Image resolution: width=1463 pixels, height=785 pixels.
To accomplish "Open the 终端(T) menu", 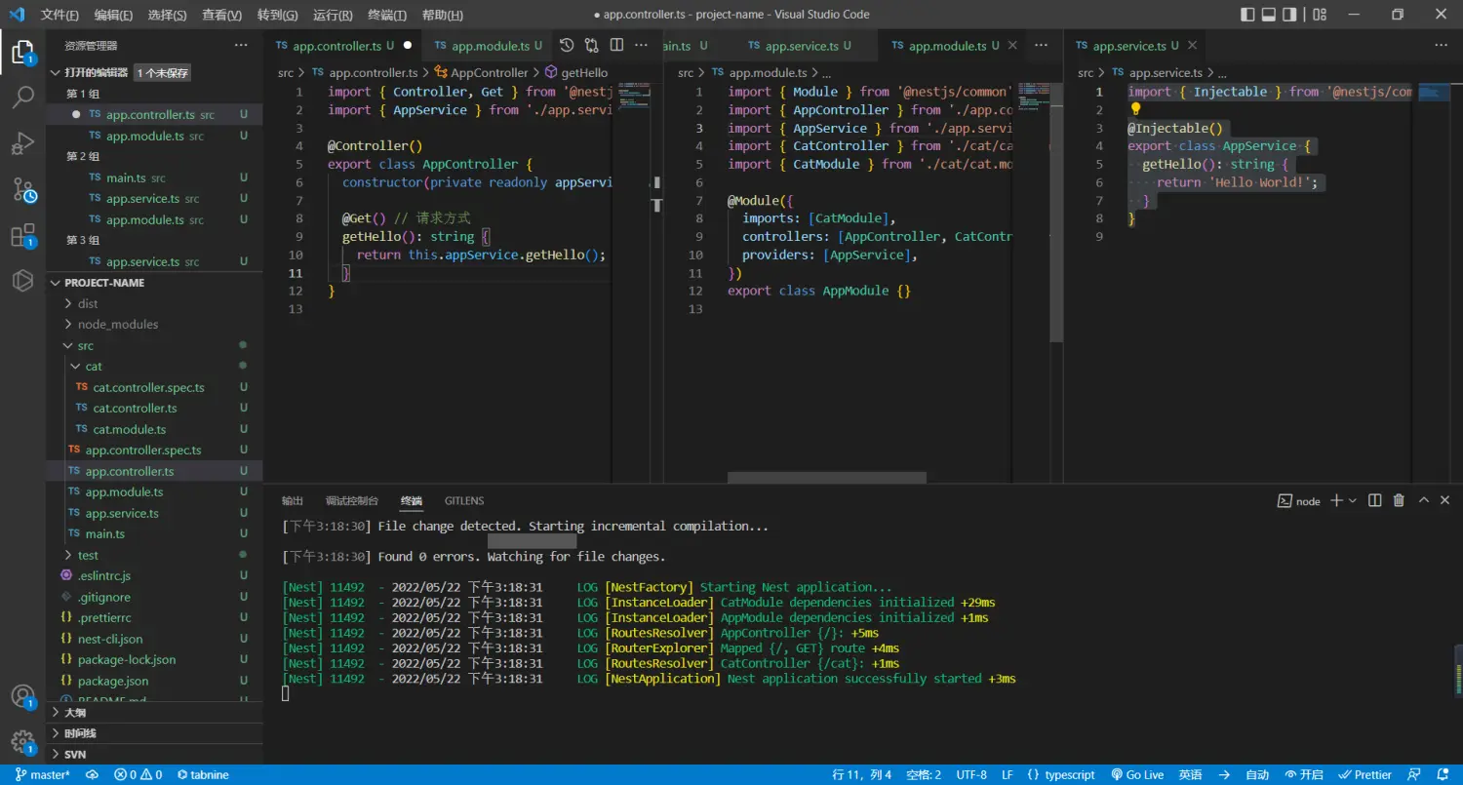I will pos(387,15).
